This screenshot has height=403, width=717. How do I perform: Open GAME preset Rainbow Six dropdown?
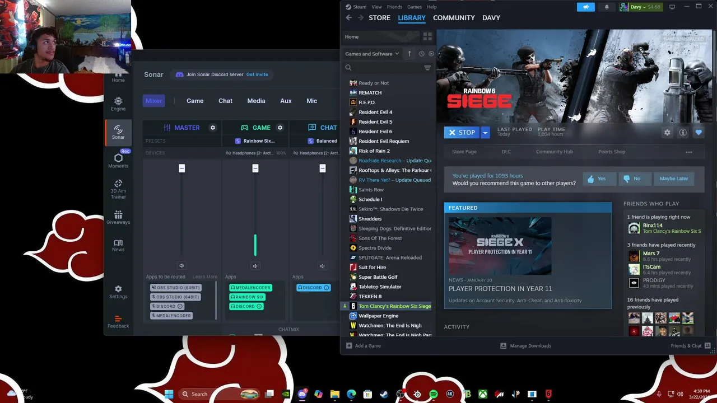(255, 141)
